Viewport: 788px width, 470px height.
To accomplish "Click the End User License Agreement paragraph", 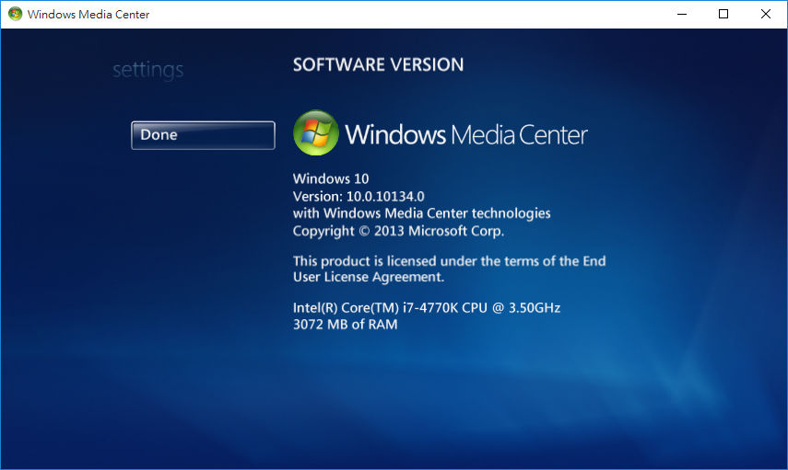I will pos(449,269).
